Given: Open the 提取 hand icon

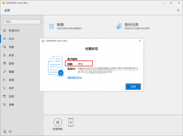Looking at the screenshot, I should (5, 63).
